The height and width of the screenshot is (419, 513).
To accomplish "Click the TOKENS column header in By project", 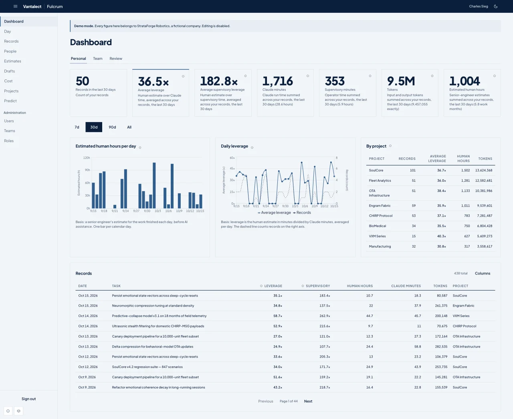I will [x=485, y=159].
